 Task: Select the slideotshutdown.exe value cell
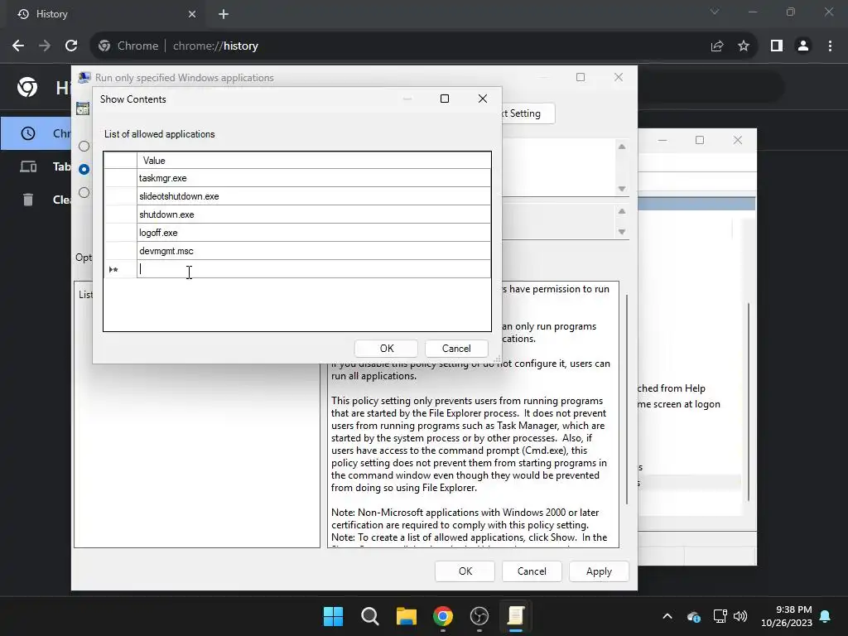tap(314, 196)
